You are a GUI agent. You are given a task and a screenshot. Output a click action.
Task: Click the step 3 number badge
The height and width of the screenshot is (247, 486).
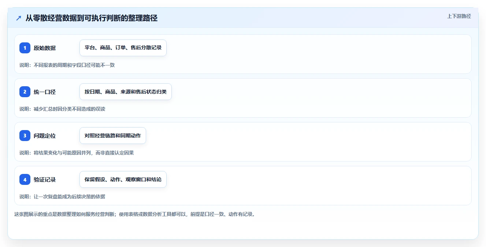click(25, 136)
